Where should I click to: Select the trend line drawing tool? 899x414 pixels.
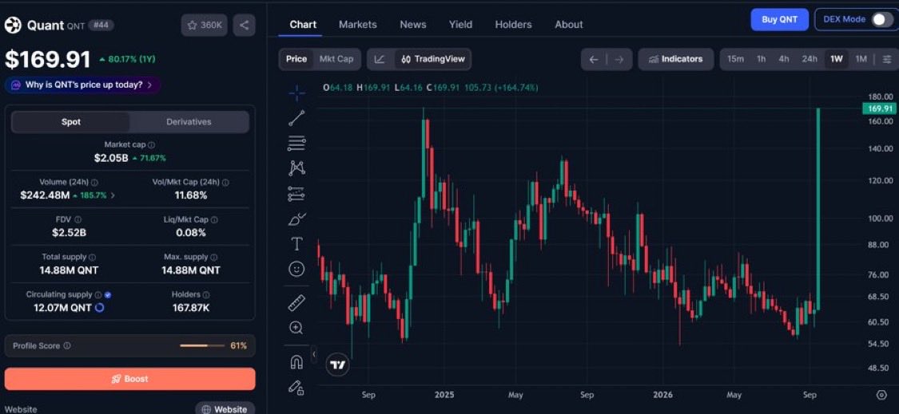click(x=296, y=118)
